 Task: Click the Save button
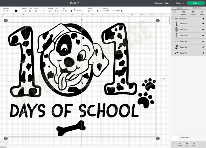pyautogui.click(x=167, y=3)
